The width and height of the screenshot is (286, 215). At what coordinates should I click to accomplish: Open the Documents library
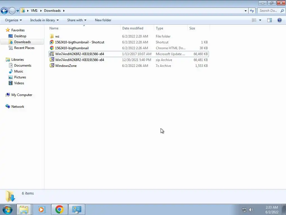click(23, 65)
